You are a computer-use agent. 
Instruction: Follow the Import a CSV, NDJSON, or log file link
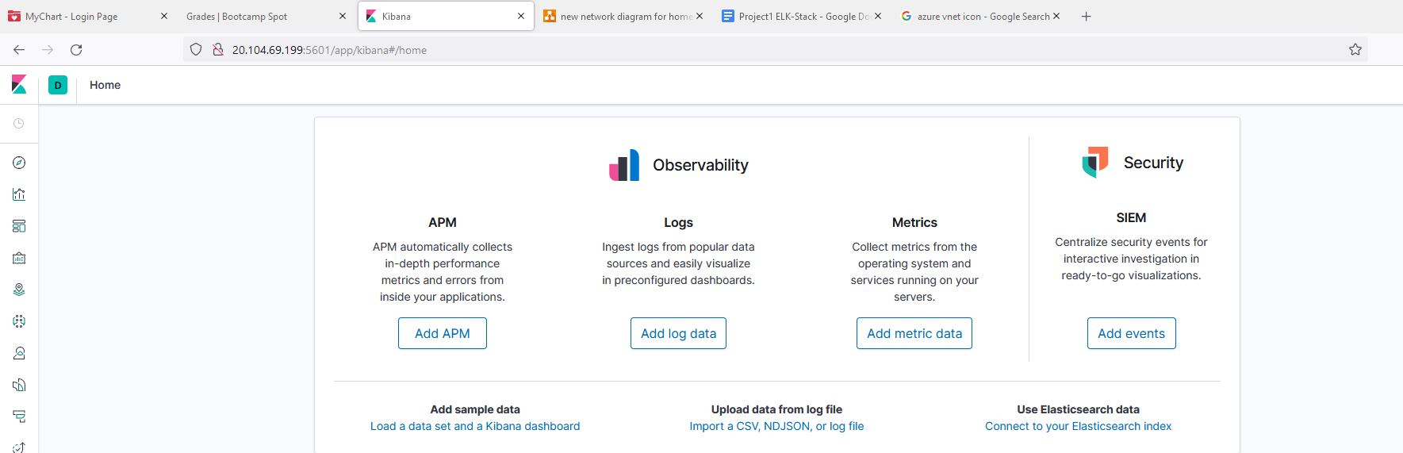pyautogui.click(x=776, y=426)
